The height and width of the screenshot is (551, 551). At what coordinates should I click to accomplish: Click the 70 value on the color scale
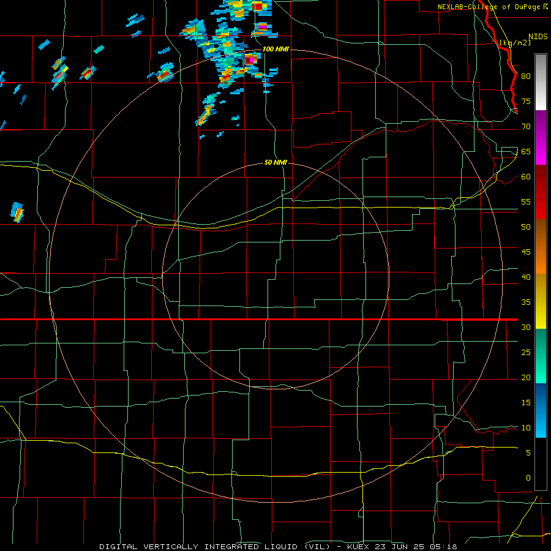(x=526, y=127)
